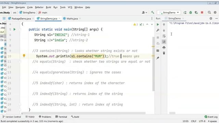This screenshot has height=123, width=219.
Task: Open the Refactor menu
Action: tap(39, 7)
